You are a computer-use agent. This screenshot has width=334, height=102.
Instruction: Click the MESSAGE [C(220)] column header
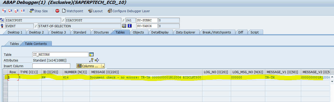click(x=146, y=72)
